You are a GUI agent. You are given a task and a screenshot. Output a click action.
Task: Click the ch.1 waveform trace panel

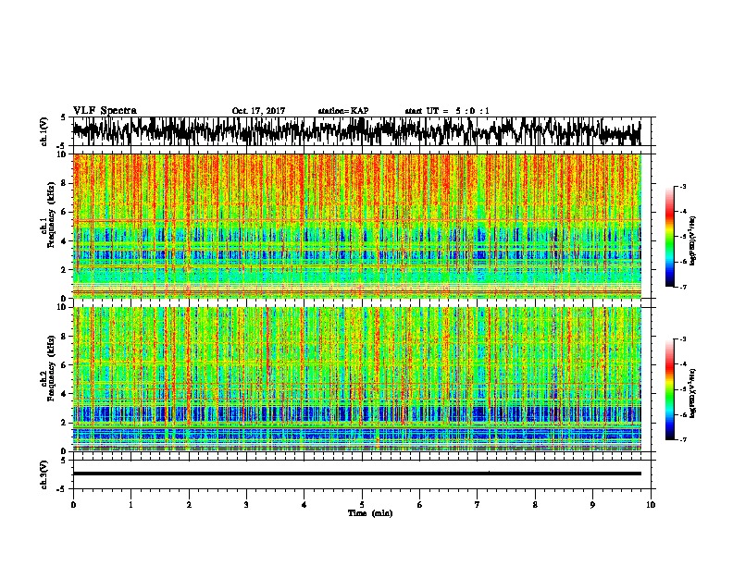coord(364,131)
